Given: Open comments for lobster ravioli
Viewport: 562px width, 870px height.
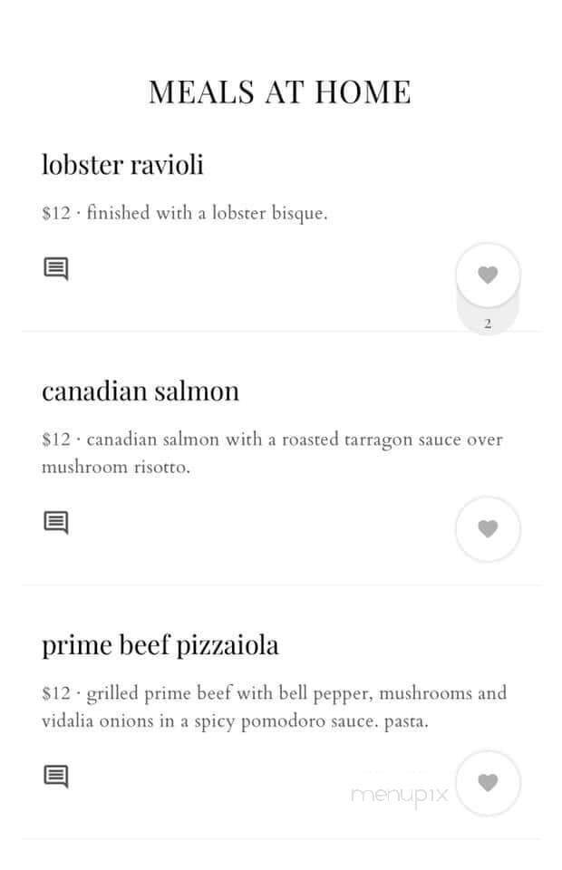Looking at the screenshot, I should click(x=56, y=268).
